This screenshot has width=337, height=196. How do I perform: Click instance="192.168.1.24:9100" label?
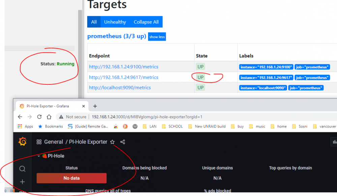click(266, 67)
